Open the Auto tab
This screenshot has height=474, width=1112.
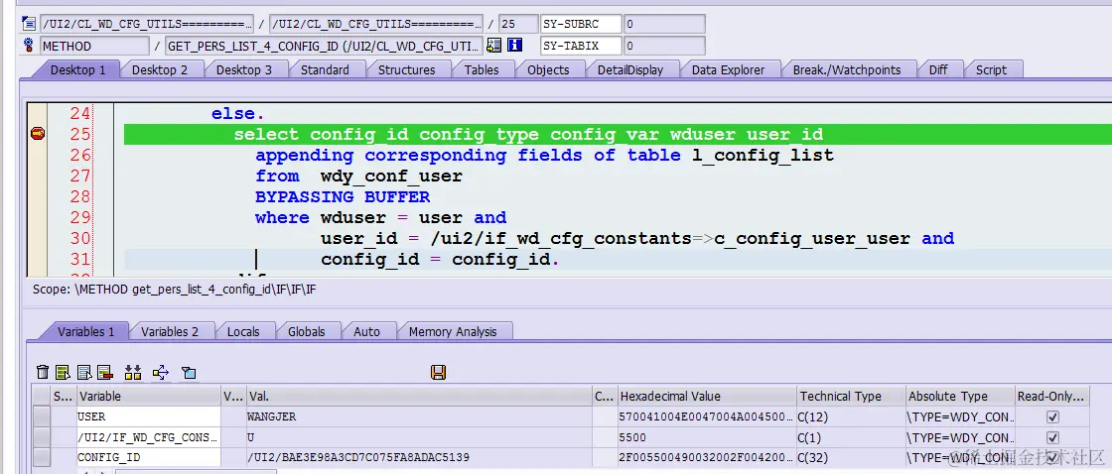[x=366, y=331]
